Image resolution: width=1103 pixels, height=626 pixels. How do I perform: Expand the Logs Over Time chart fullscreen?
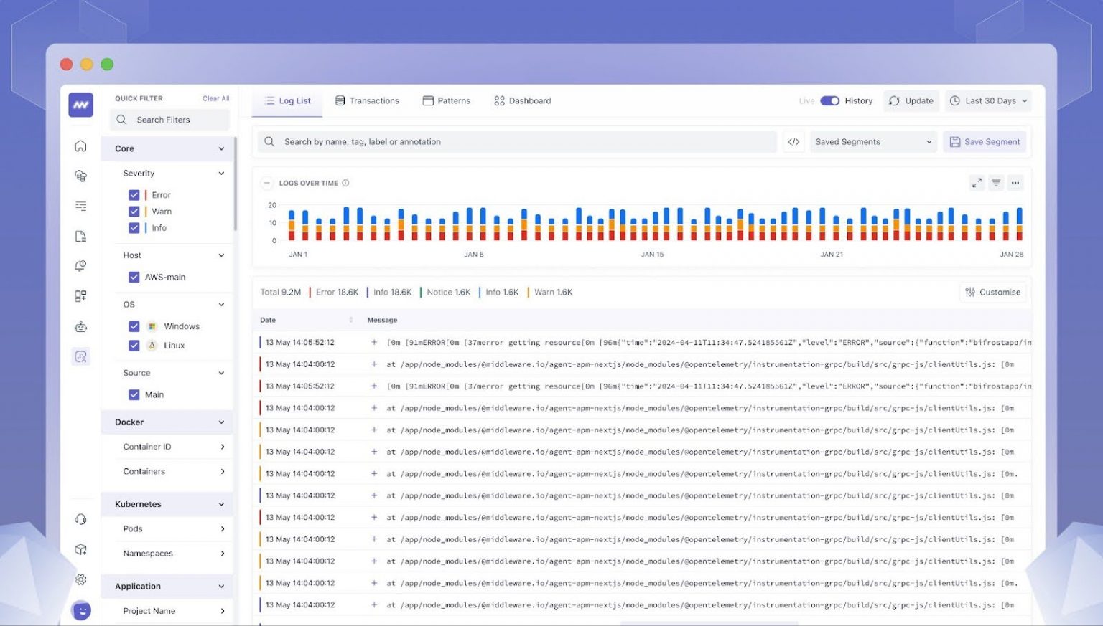tap(977, 183)
